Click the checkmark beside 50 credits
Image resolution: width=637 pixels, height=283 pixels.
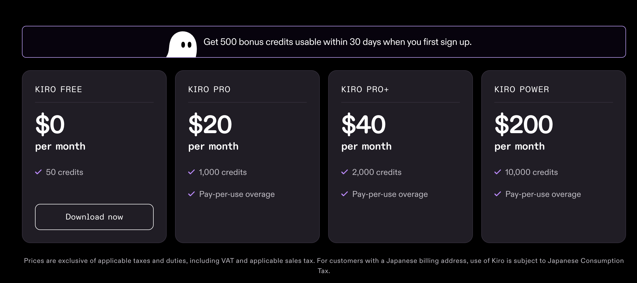click(x=38, y=172)
